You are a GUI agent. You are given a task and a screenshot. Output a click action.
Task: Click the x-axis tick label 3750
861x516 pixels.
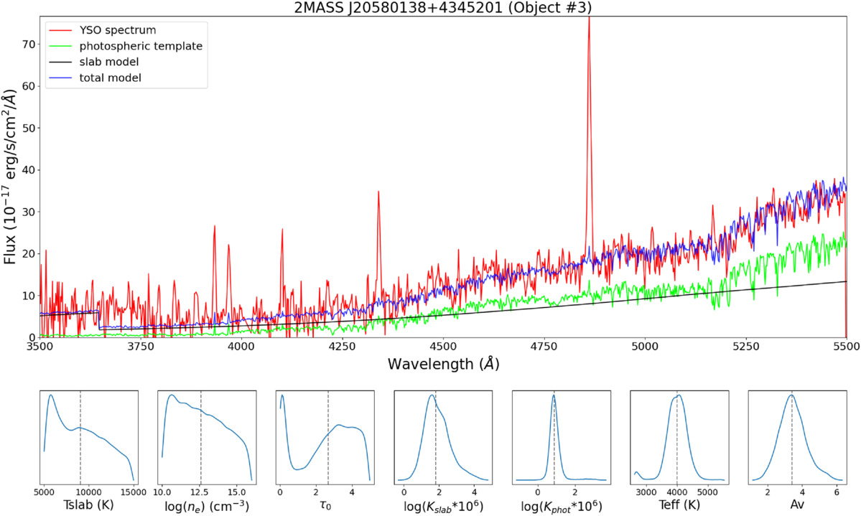(x=141, y=347)
